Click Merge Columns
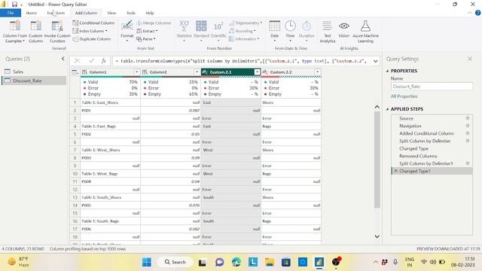This screenshot has width=482, height=271. point(154,23)
